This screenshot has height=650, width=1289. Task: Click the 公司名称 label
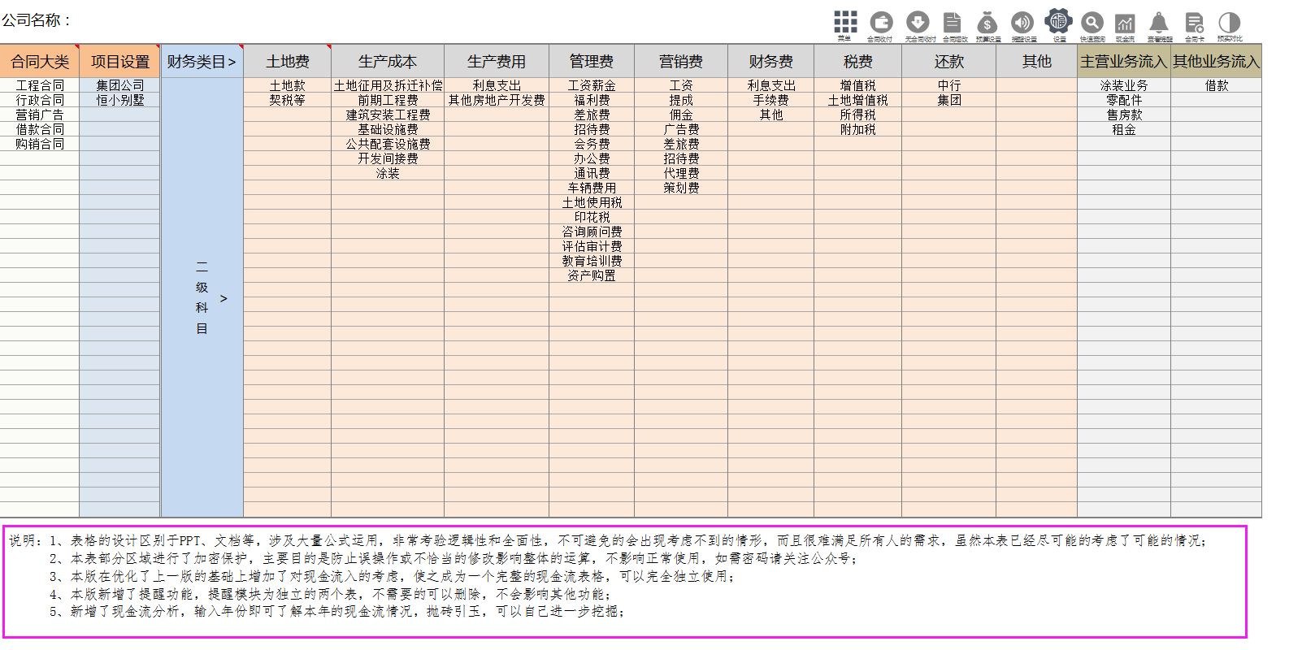(x=36, y=20)
